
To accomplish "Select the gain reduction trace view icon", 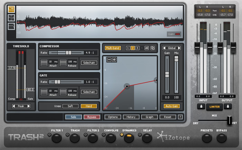I will 11,9.
